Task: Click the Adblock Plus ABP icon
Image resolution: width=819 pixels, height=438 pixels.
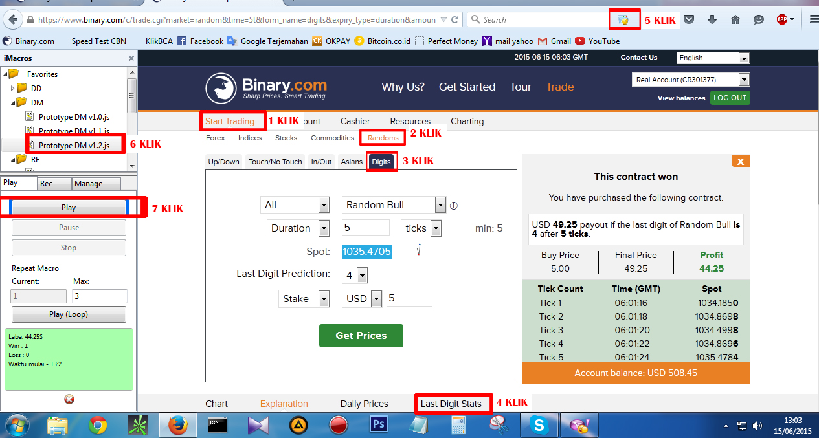Action: (782, 19)
